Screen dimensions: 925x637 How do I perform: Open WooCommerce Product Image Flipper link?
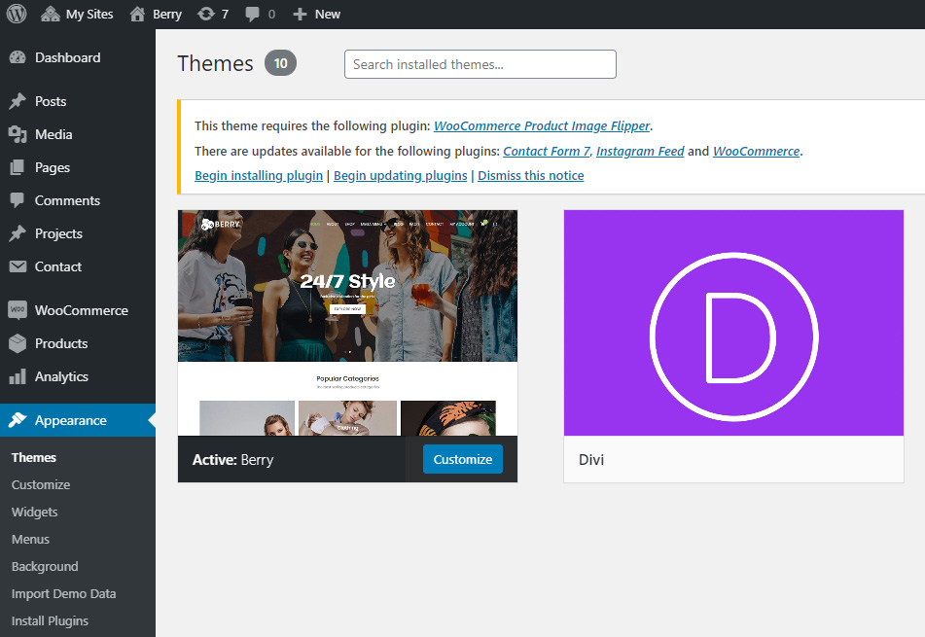pyautogui.click(x=542, y=125)
